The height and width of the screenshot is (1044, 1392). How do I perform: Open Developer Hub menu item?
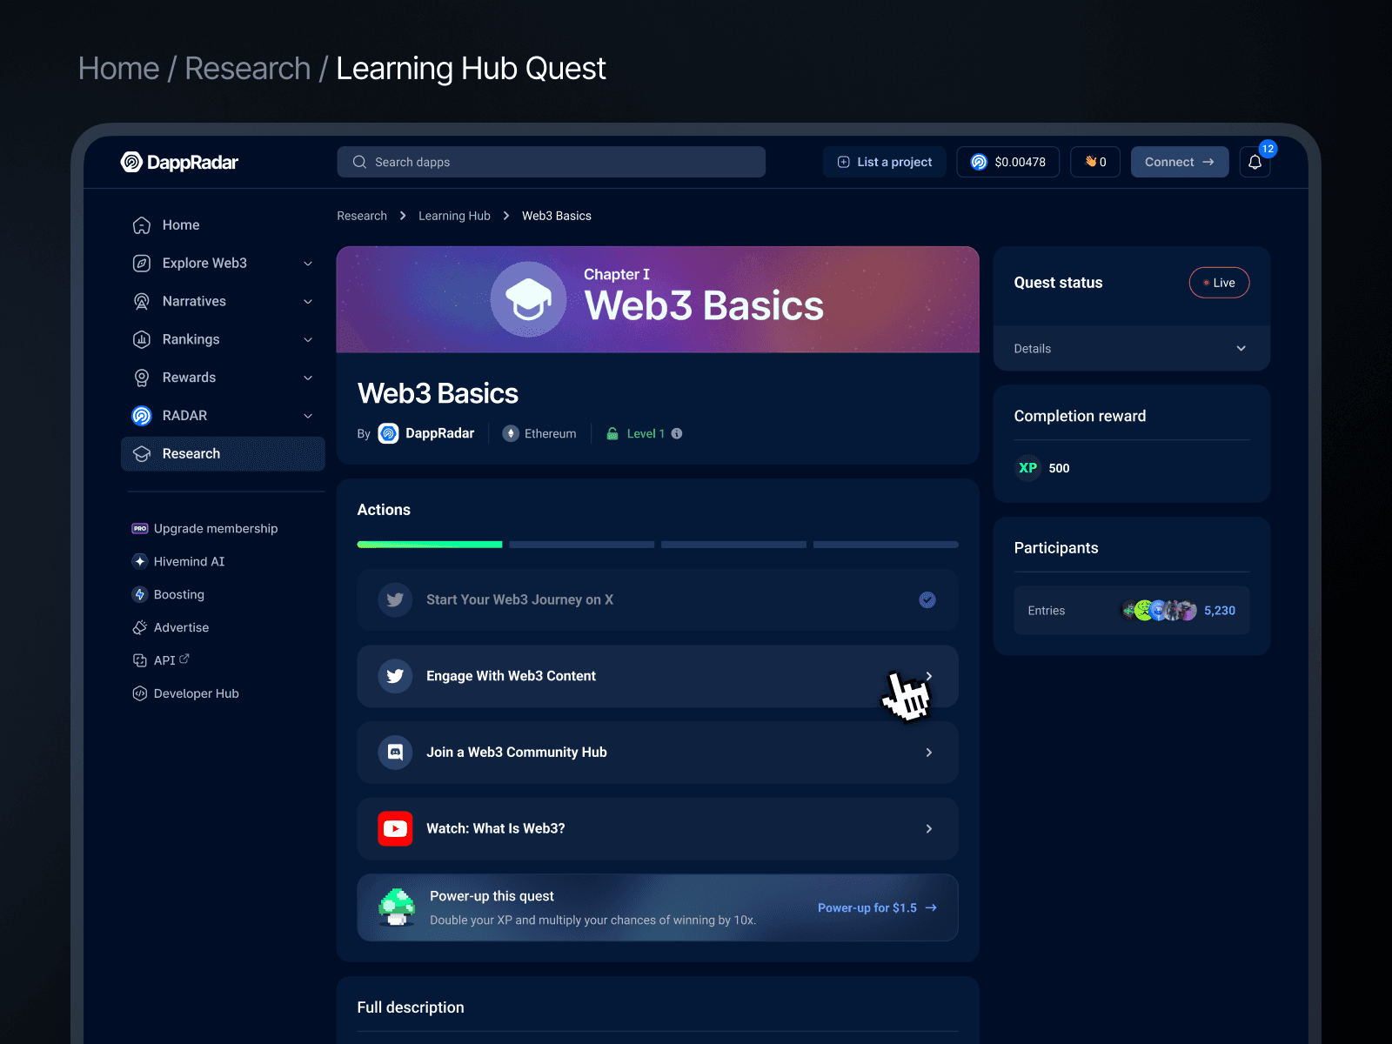185,693
